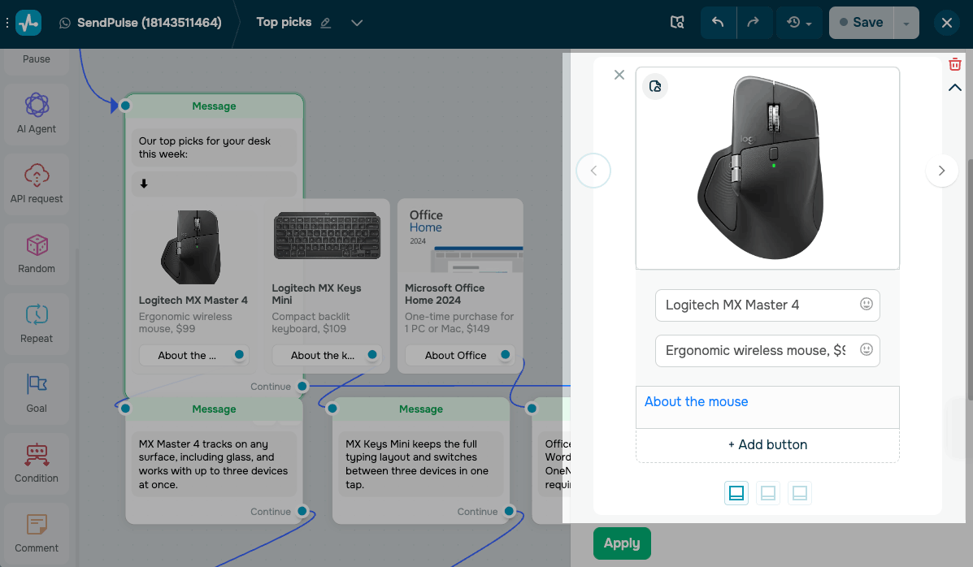
Task: Click 'Compact backlit keyboard, $109' description
Action: [x=311, y=322]
